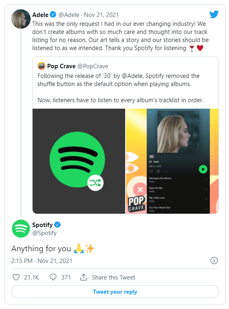Click the share arrow icon

point(84,277)
